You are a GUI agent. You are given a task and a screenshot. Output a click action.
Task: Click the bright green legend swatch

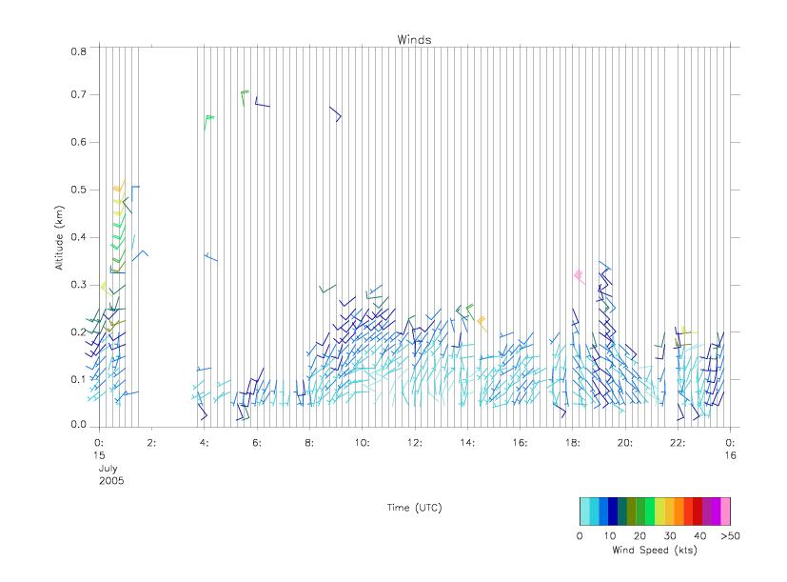tap(650, 512)
